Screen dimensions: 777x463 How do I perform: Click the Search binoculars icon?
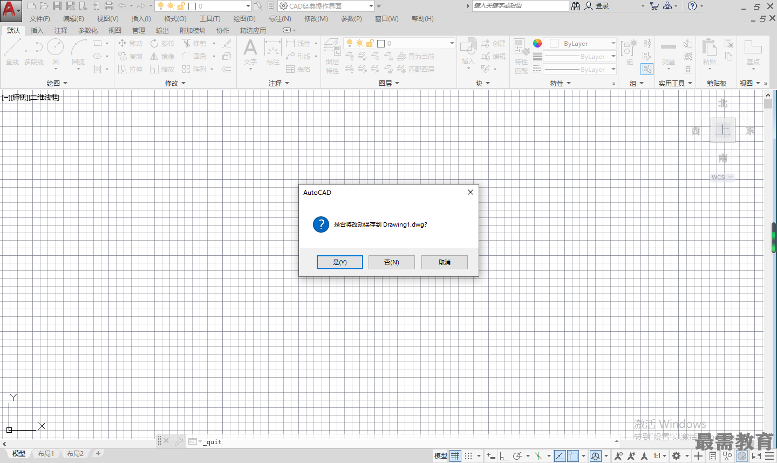(x=576, y=6)
